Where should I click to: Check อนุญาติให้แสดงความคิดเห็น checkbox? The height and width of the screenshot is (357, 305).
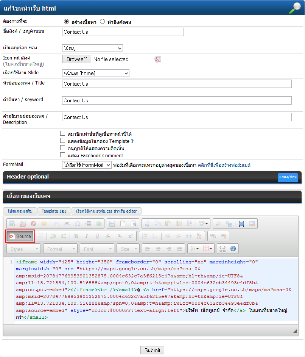point(62,148)
